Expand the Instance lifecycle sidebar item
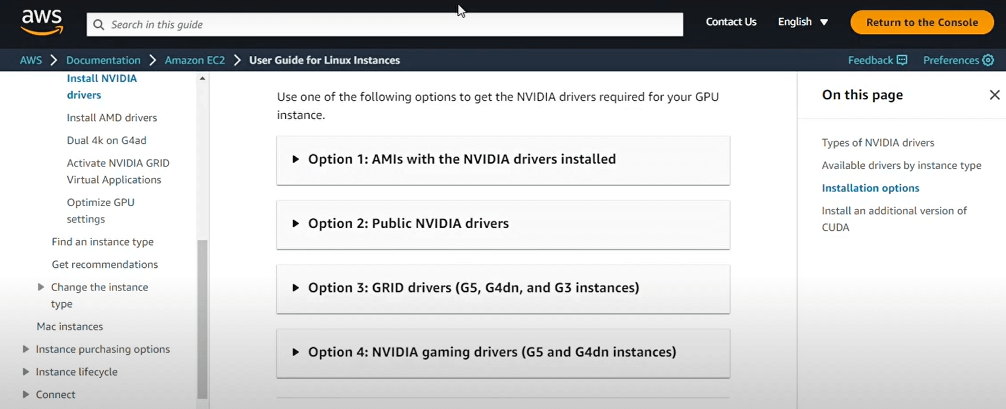Image resolution: width=1006 pixels, height=409 pixels. (26, 372)
